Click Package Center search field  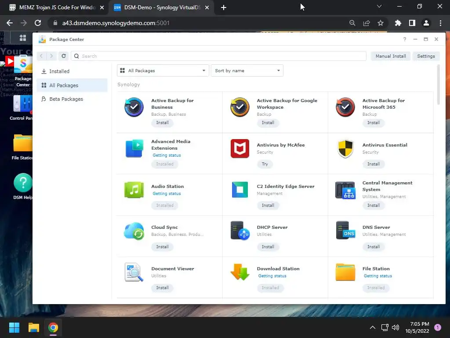[219, 56]
